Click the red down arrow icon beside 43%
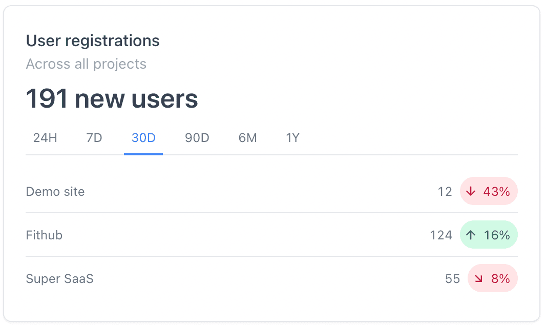The width and height of the screenshot is (546, 325). 471,191
